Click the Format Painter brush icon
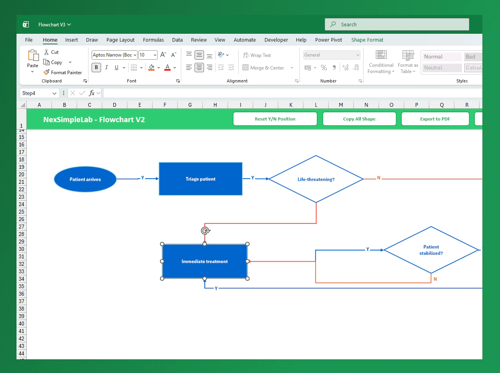The height and width of the screenshot is (373, 500). tap(46, 72)
